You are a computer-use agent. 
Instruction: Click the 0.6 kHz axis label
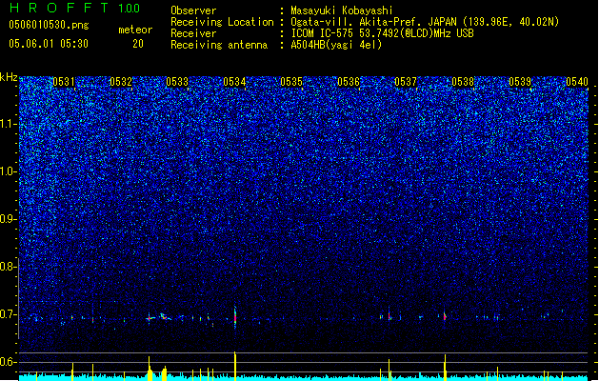click(9, 362)
